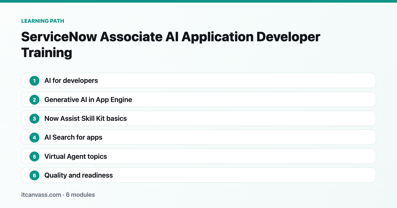The width and height of the screenshot is (397, 208).
Task: Click the ServiceNow Associate AI Application Developer Training title
Action: click(171, 45)
